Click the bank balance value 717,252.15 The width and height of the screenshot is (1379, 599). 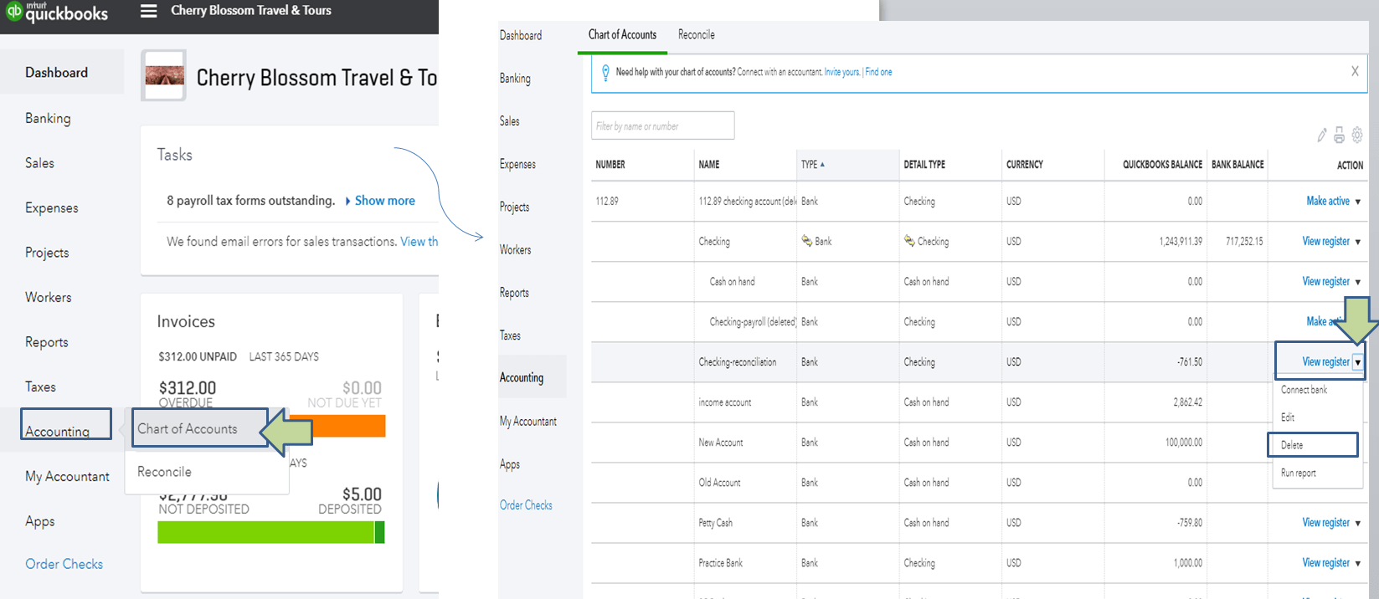1244,241
